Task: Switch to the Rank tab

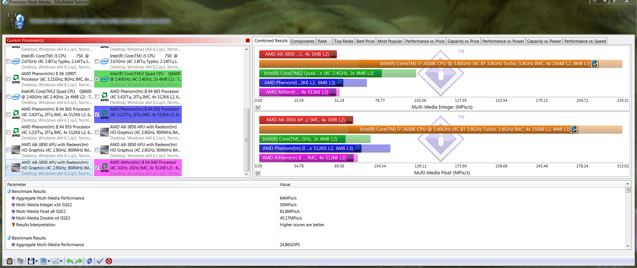Action: point(324,41)
